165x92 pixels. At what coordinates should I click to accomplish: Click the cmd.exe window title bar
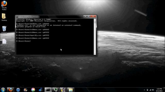pyautogui.click(x=51, y=17)
